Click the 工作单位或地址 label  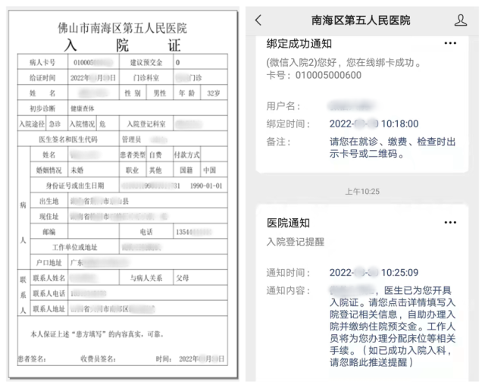[x=75, y=247]
